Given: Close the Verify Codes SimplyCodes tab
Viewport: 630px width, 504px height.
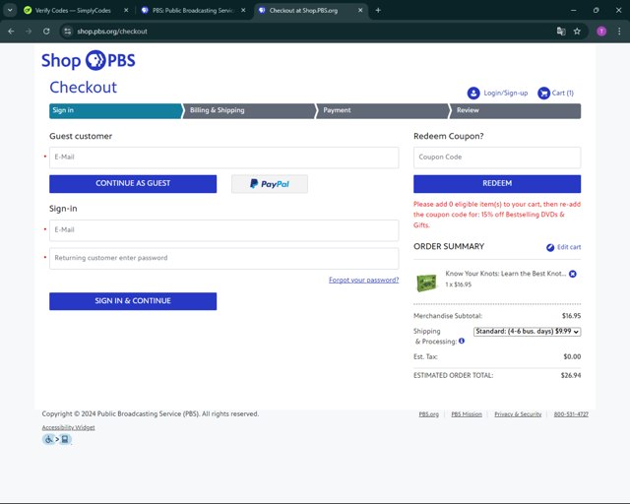Looking at the screenshot, I should pos(126,11).
